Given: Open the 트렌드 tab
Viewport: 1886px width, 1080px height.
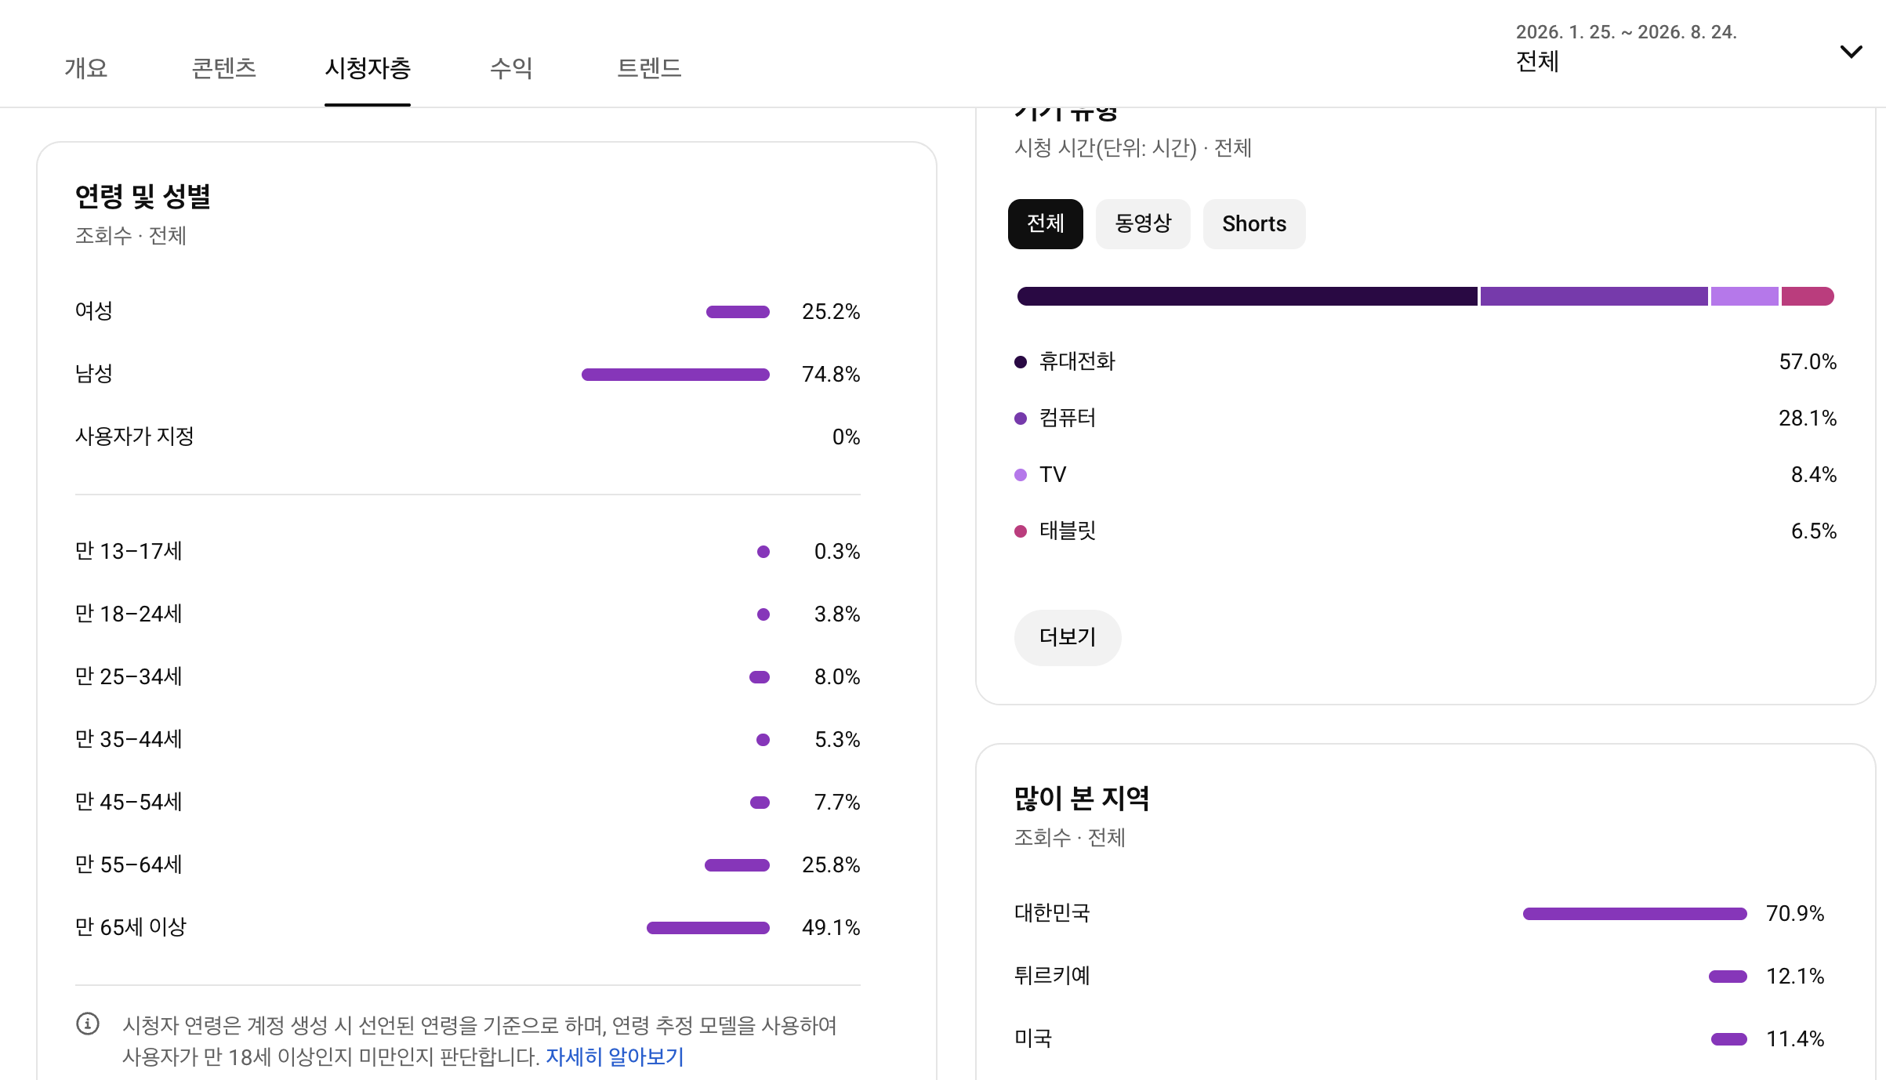Looking at the screenshot, I should click(650, 68).
